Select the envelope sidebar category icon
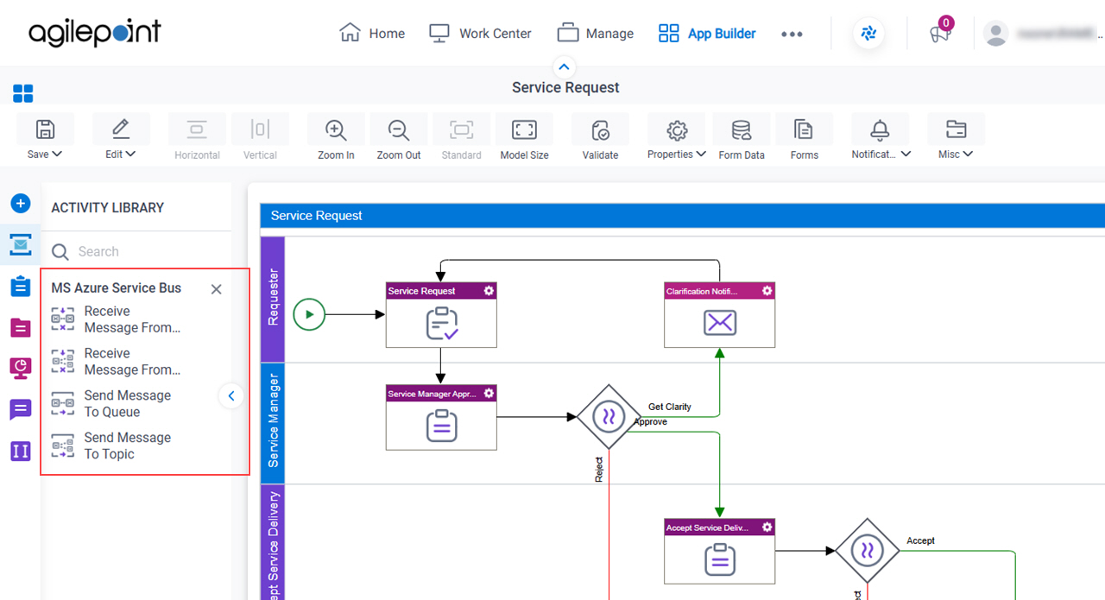 click(21, 244)
